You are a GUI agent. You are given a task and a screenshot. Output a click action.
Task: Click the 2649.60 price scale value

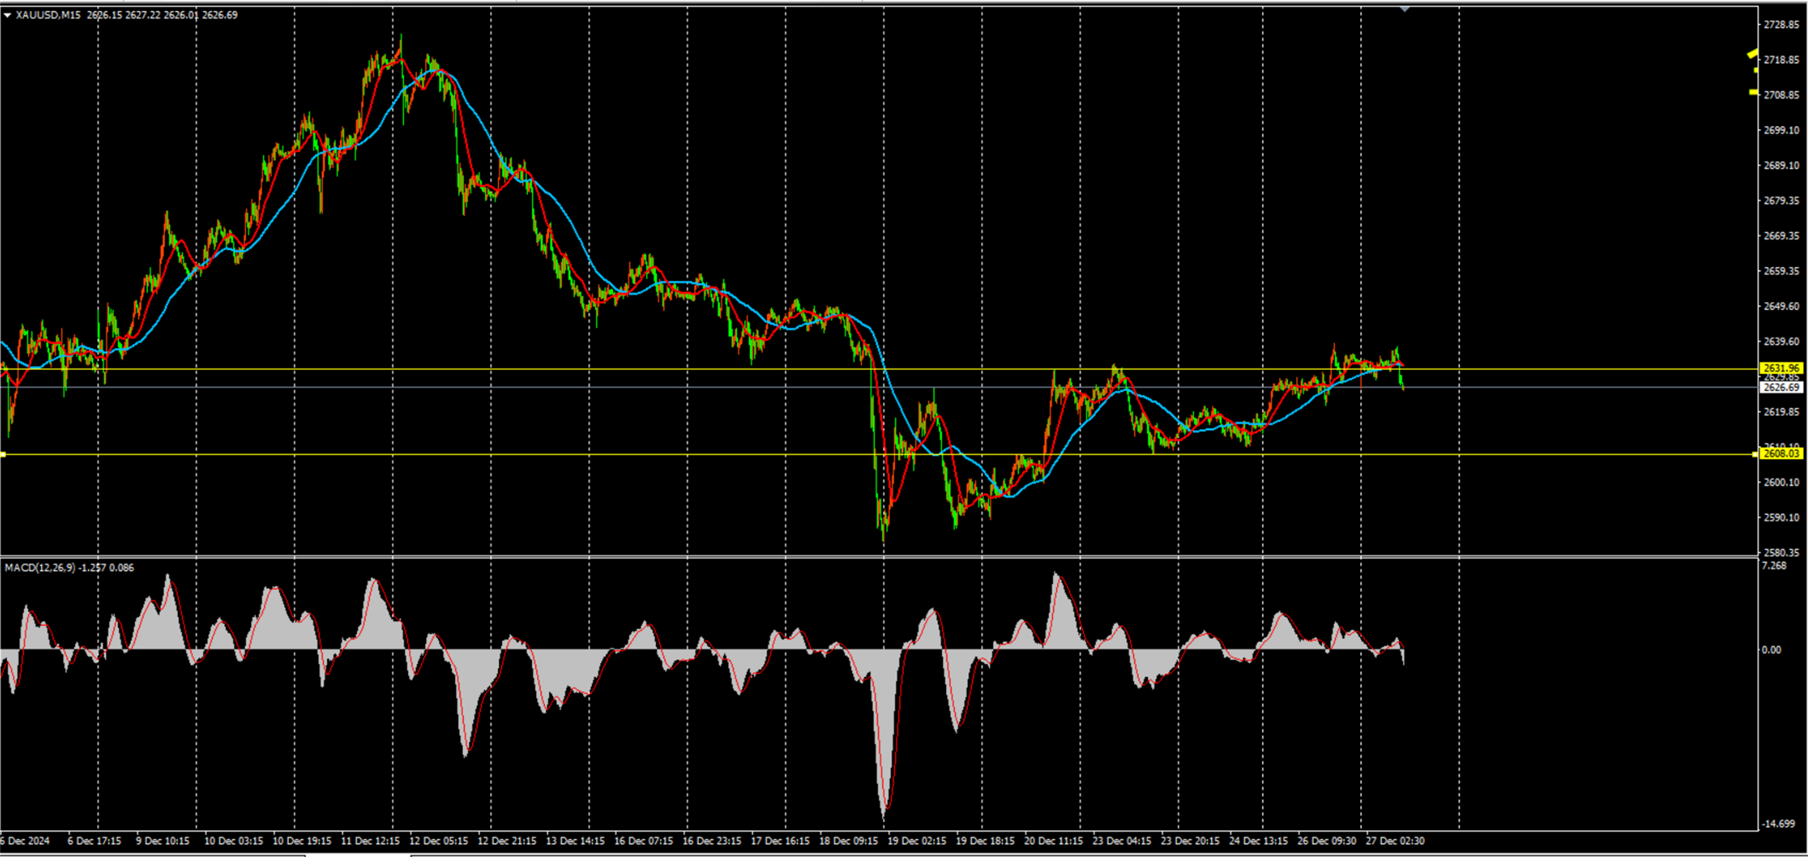(x=1782, y=306)
